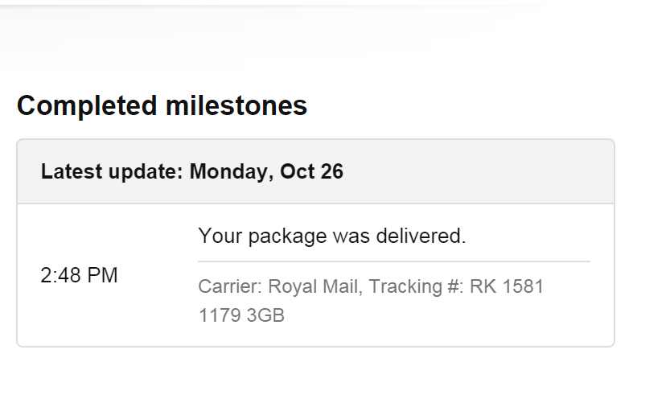This screenshot has width=670, height=395.
Task: Click the divider line under delivery message
Action: coord(393,261)
